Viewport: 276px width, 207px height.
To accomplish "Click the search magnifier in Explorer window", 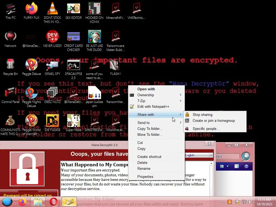I will tap(246, 156).
